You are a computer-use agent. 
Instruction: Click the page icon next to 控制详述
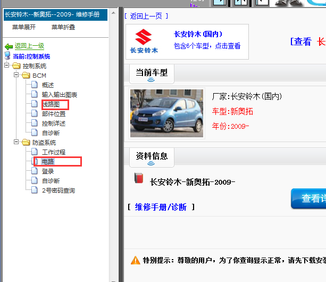[35, 123]
